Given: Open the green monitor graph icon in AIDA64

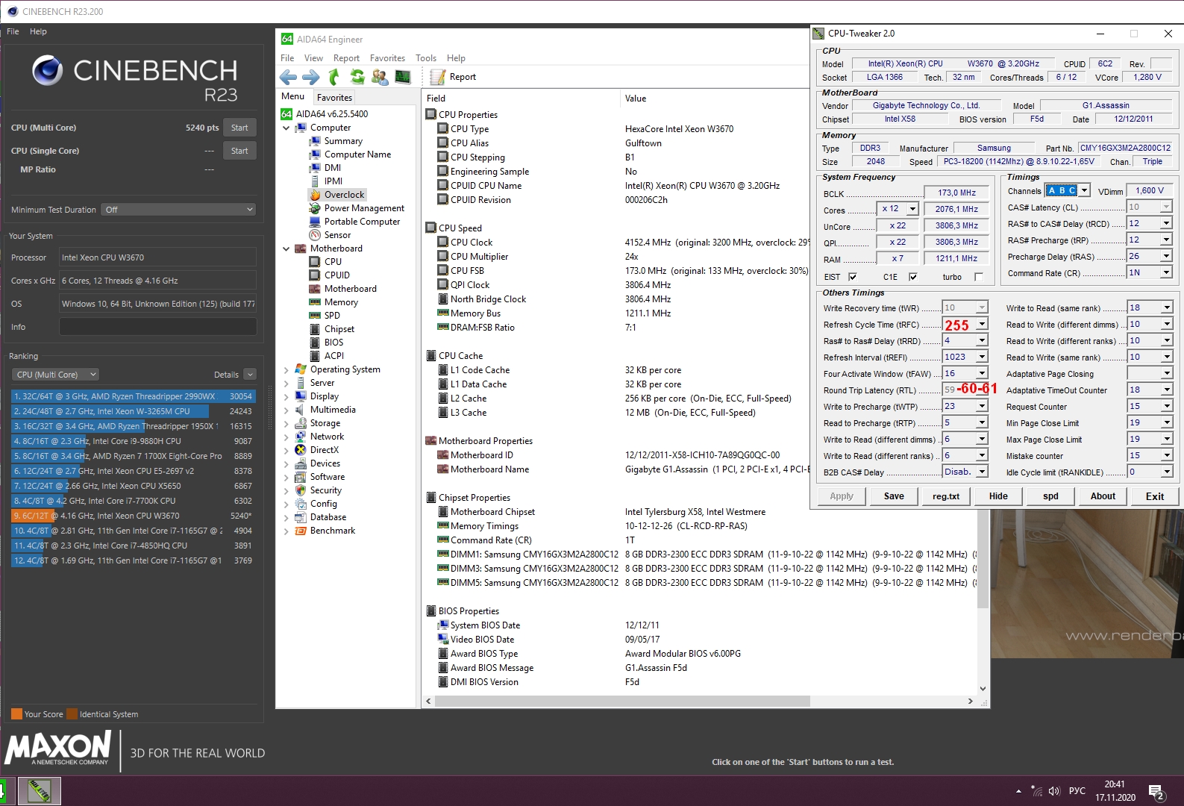Looking at the screenshot, I should 403,77.
